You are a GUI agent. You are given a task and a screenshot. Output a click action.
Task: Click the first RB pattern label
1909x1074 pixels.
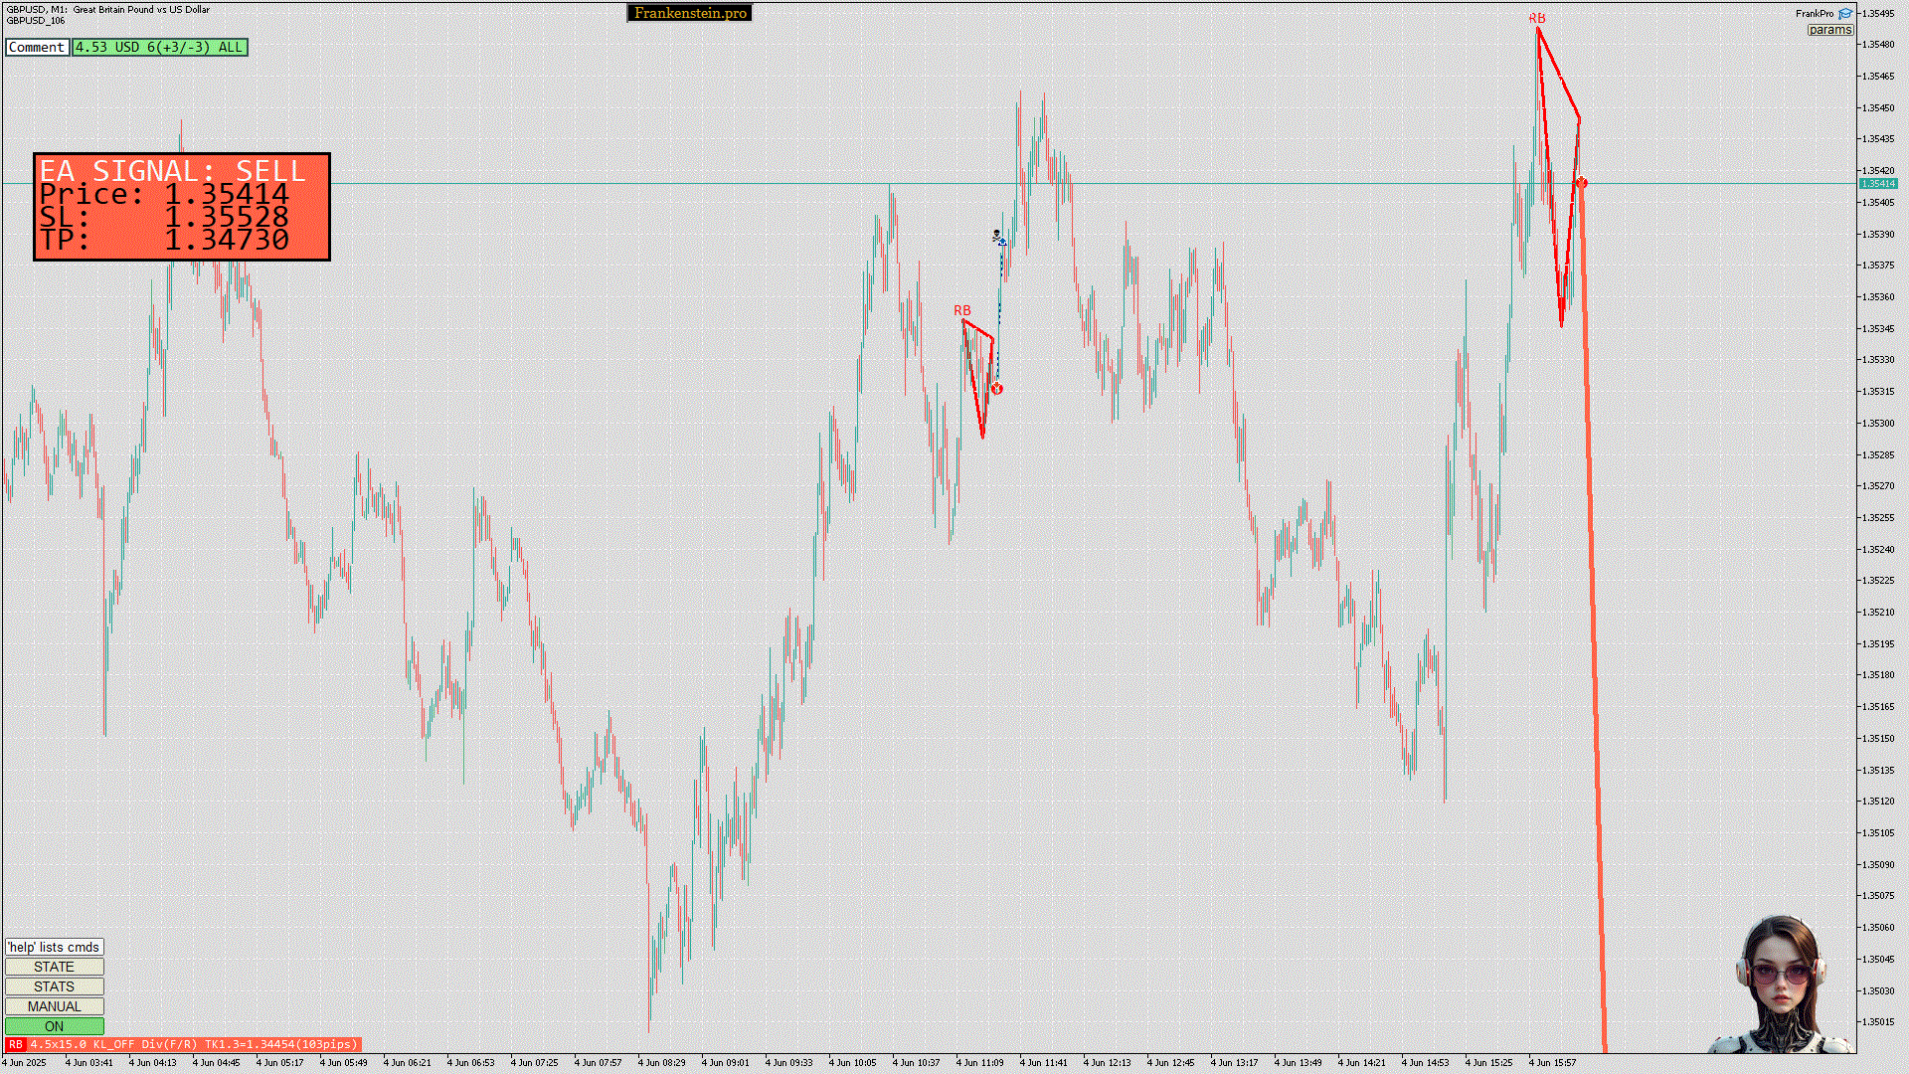point(961,311)
